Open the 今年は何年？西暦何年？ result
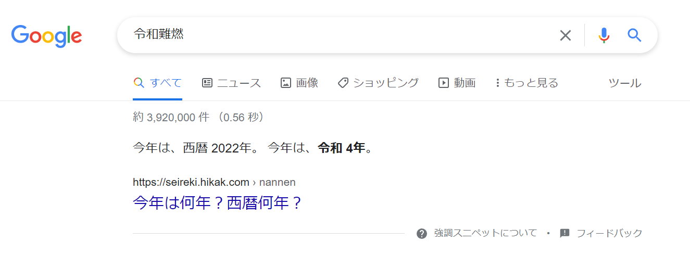The image size is (690, 268). tap(218, 202)
